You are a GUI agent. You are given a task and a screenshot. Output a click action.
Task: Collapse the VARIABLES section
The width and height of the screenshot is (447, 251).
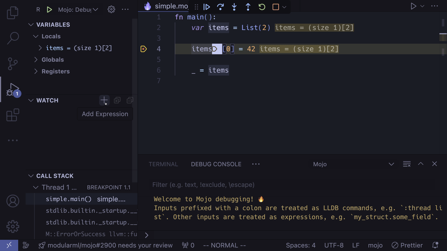click(31, 25)
